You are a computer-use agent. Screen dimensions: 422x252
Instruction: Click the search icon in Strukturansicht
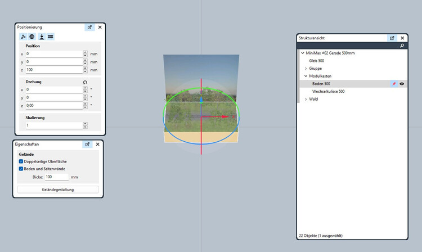402,46
